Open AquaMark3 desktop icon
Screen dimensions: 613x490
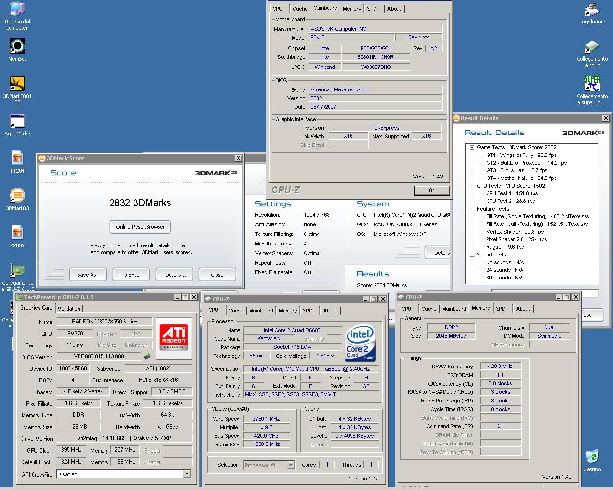[x=17, y=125]
